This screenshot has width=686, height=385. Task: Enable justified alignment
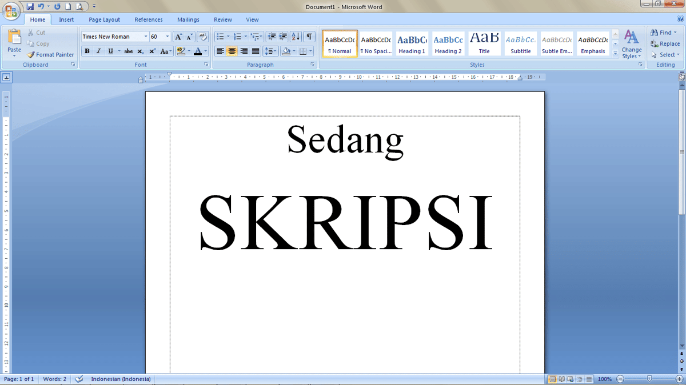pyautogui.click(x=254, y=51)
